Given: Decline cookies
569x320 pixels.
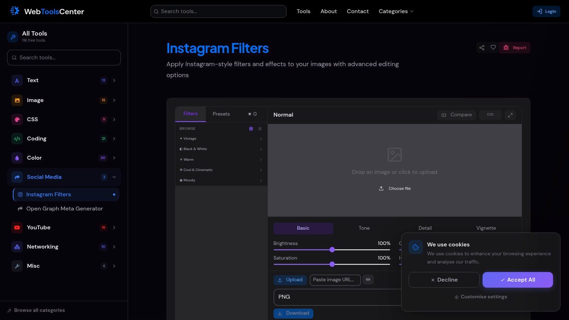Looking at the screenshot, I should pos(444,280).
